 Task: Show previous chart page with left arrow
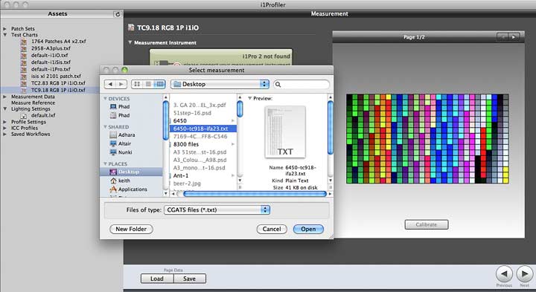[502, 37]
